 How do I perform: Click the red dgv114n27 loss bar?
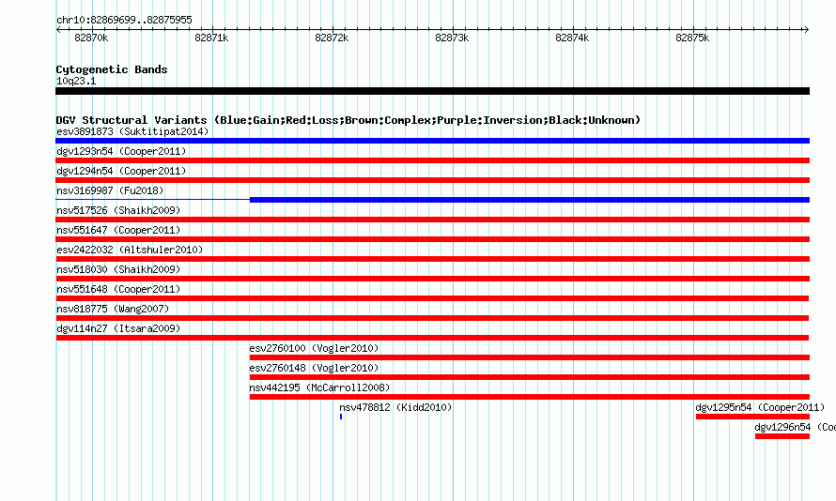[432, 338]
